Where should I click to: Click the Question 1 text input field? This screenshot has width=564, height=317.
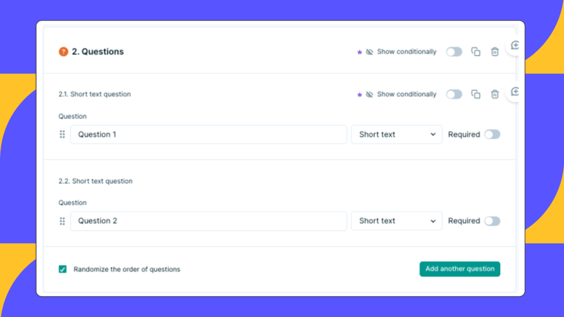coord(208,134)
